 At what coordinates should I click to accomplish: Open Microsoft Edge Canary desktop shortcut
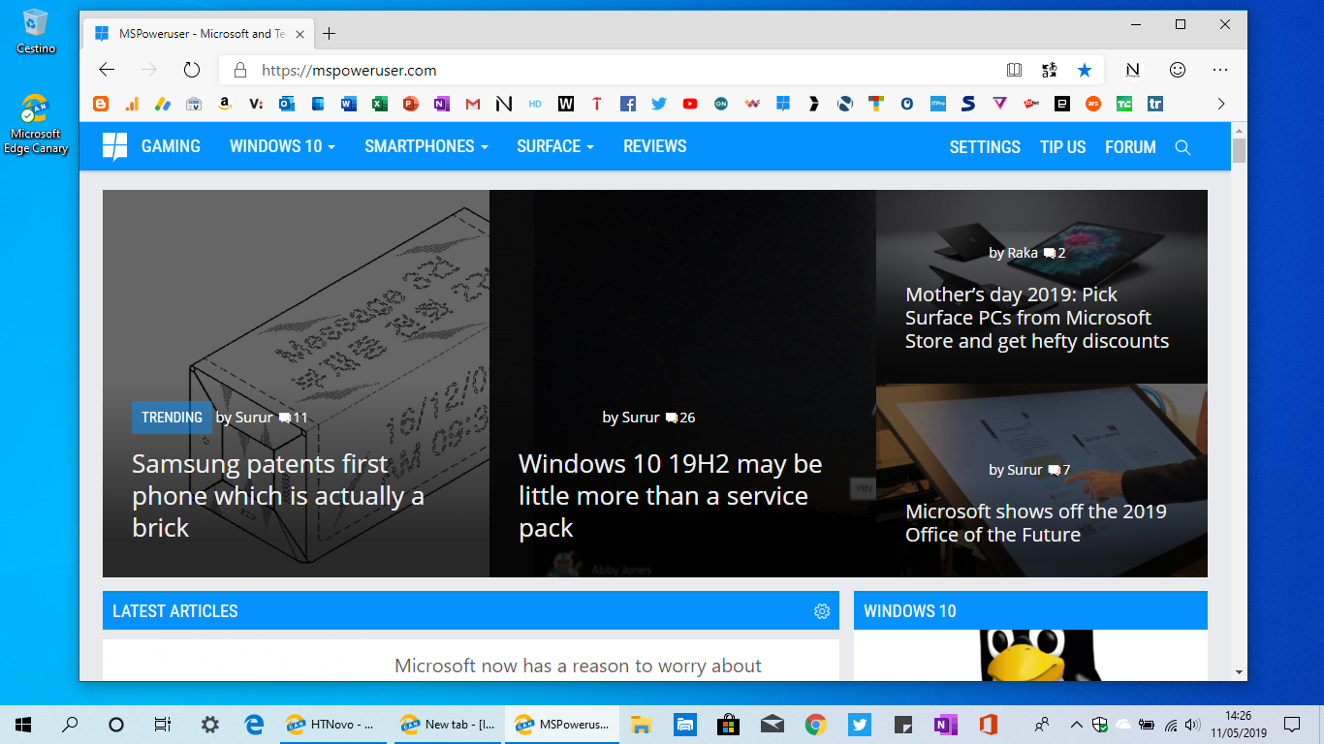pyautogui.click(x=36, y=125)
